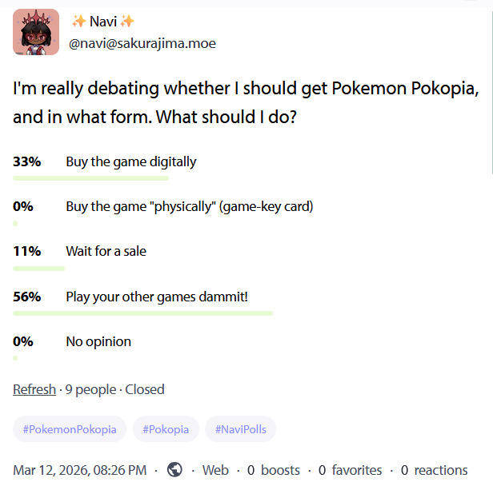Open the @navi@sakurajima.moe handle link

coord(147,43)
